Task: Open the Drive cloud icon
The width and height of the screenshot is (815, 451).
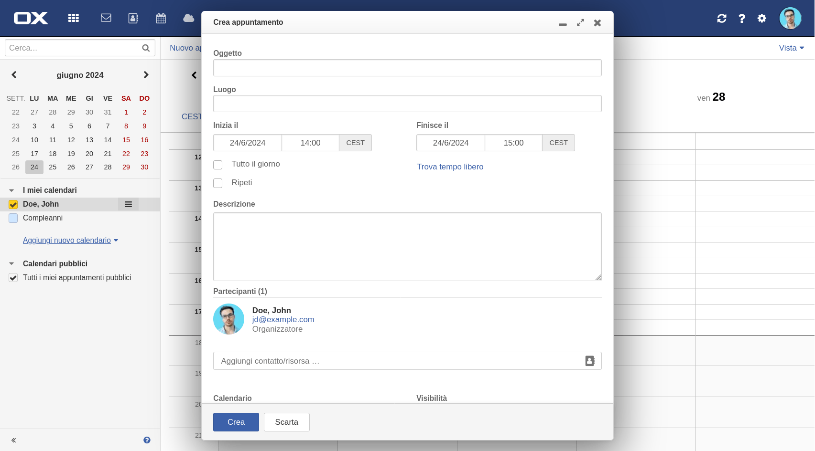Action: (189, 18)
